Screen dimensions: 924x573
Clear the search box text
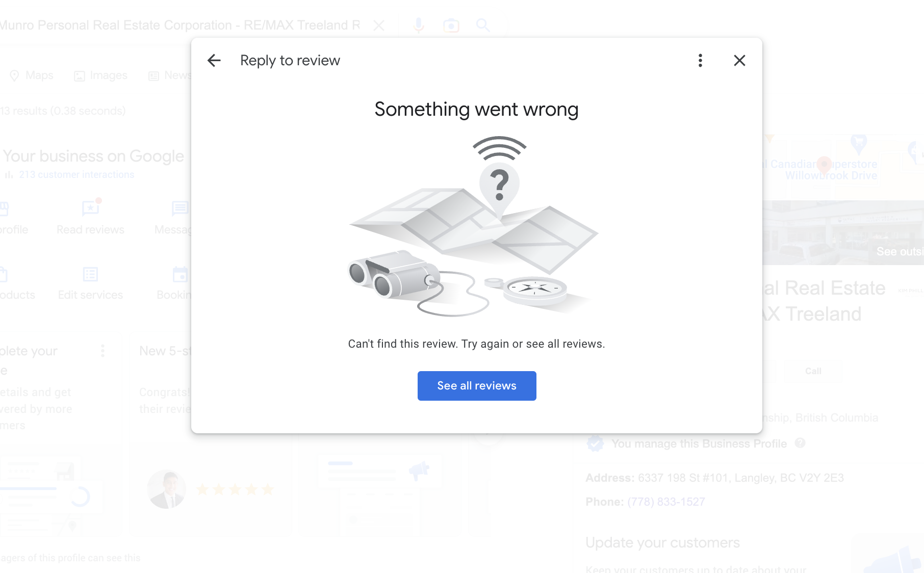click(379, 25)
